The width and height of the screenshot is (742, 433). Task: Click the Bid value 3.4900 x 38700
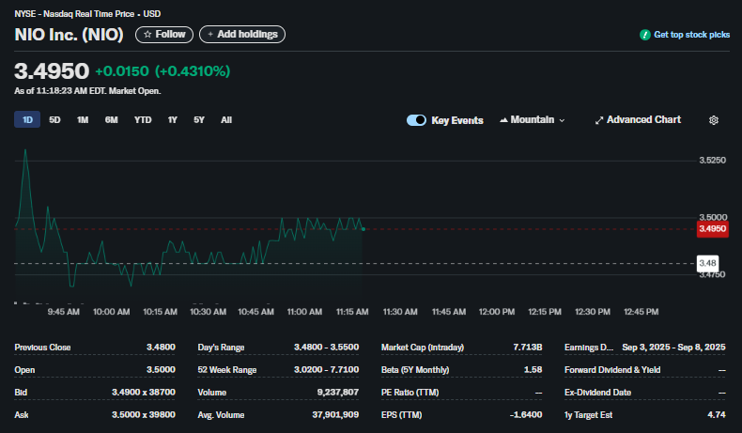pyautogui.click(x=144, y=393)
